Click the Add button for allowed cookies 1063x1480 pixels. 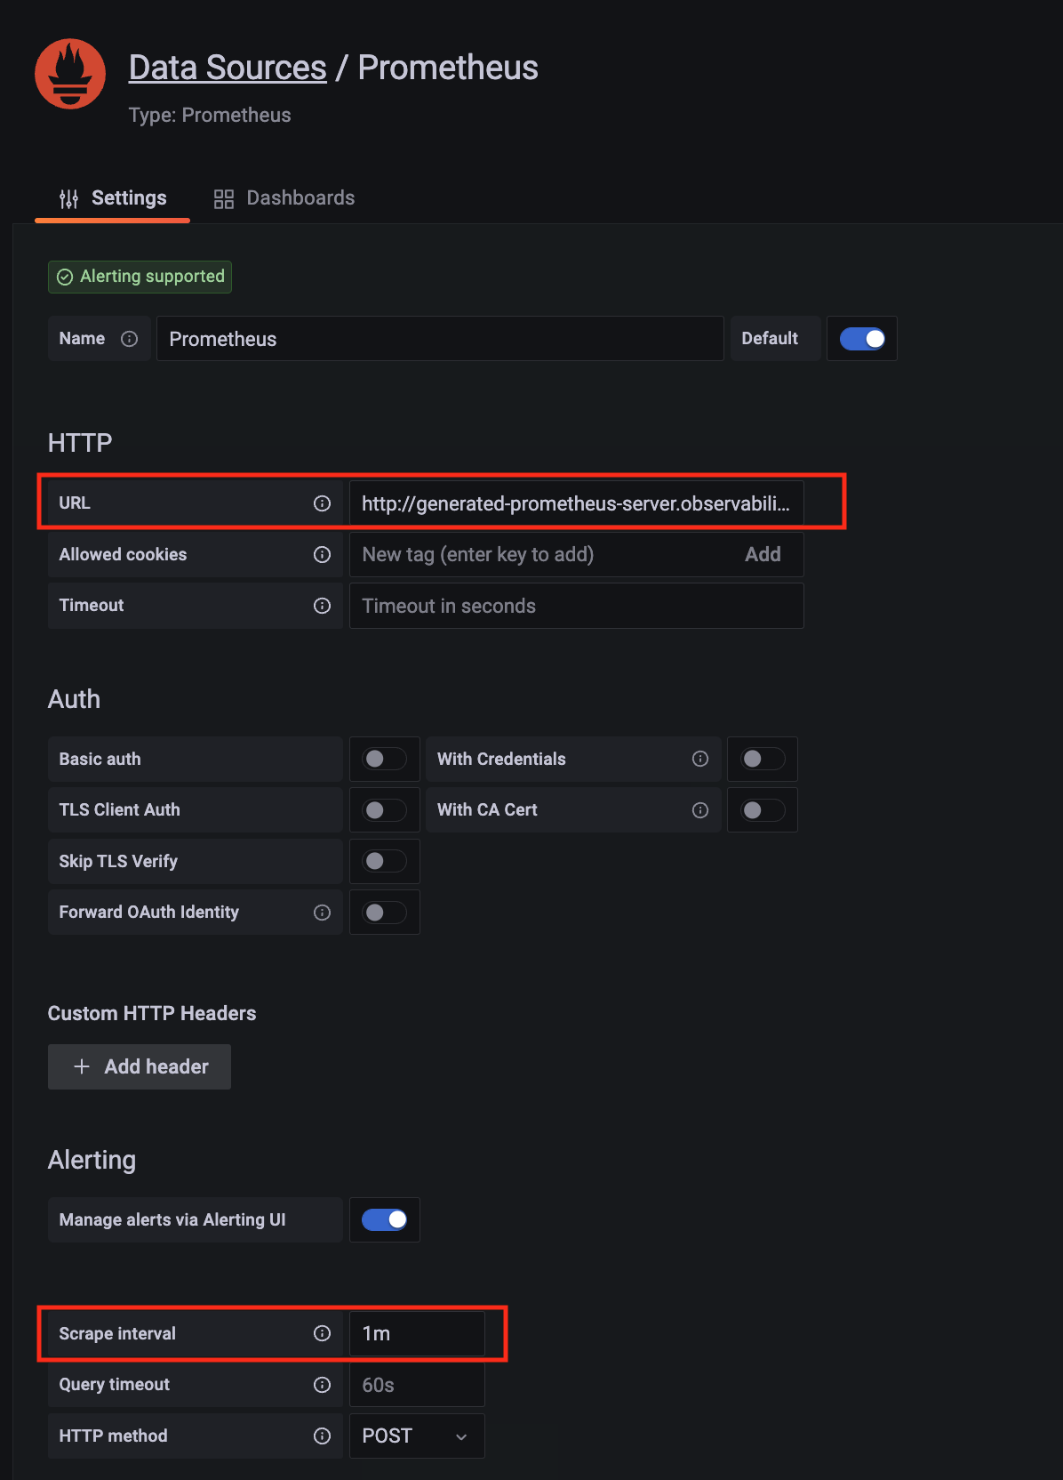(x=763, y=555)
